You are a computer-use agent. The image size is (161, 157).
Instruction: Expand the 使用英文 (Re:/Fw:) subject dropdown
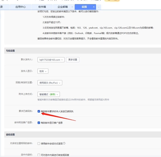point(50,83)
